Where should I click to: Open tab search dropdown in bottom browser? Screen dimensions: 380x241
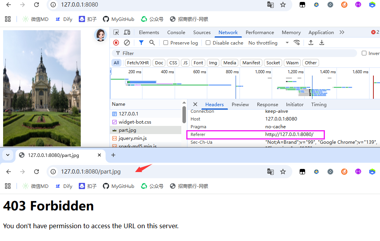click(x=8, y=155)
